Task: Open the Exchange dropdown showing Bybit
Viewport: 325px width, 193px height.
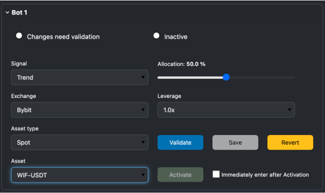Action: coord(80,110)
